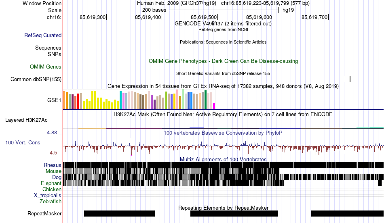The height and width of the screenshot is (223, 384).
Task: Select the Rhesus alignment row label
Action: (x=53, y=165)
